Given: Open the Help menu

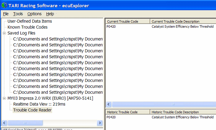Looking at the screenshot, I should 50,14.
